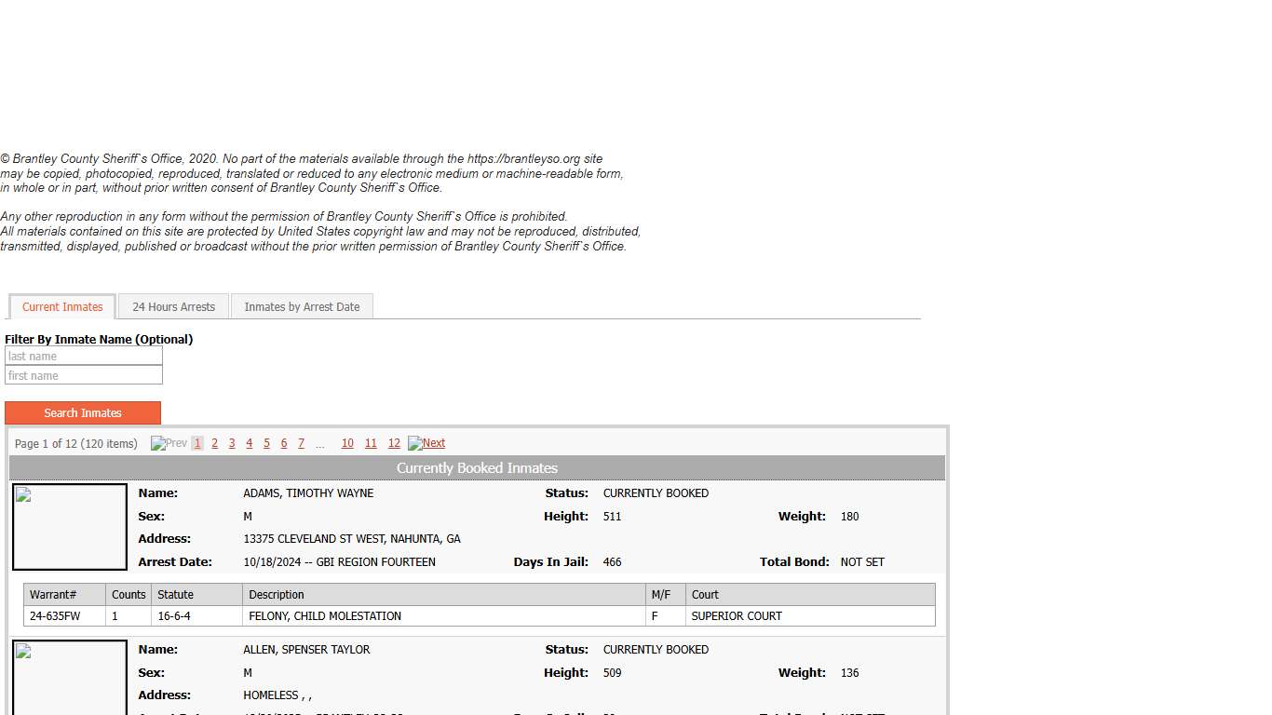Select page 6 in pagination
The width and height of the screenshot is (1272, 715).
(x=284, y=444)
